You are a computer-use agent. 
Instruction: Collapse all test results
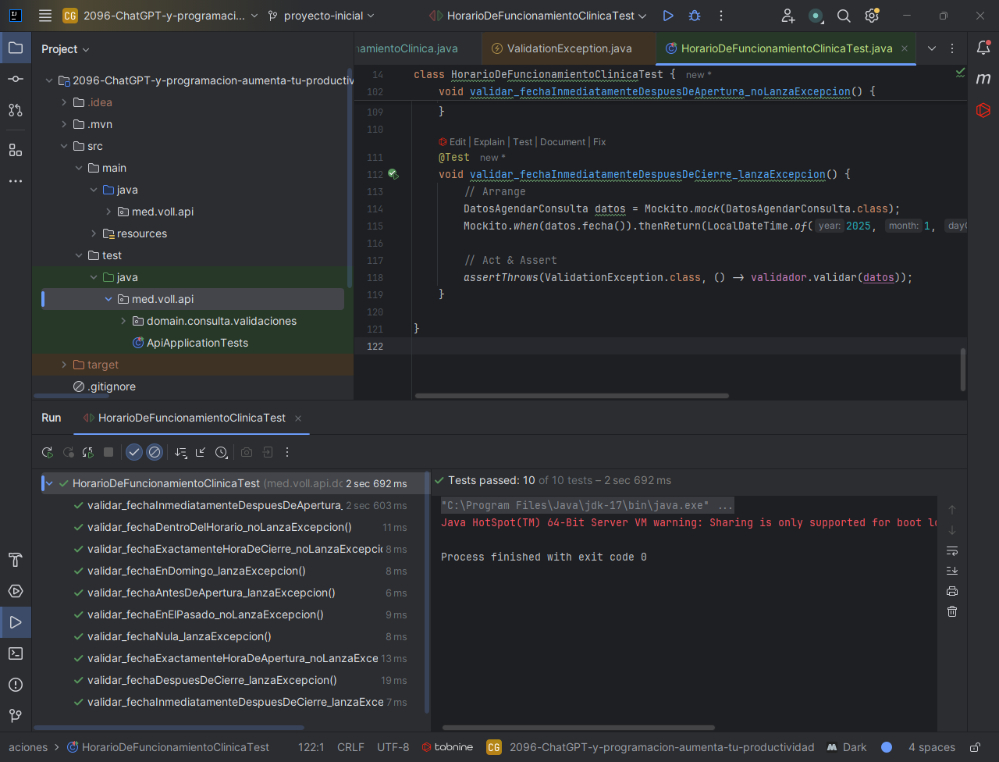pyautogui.click(x=201, y=452)
